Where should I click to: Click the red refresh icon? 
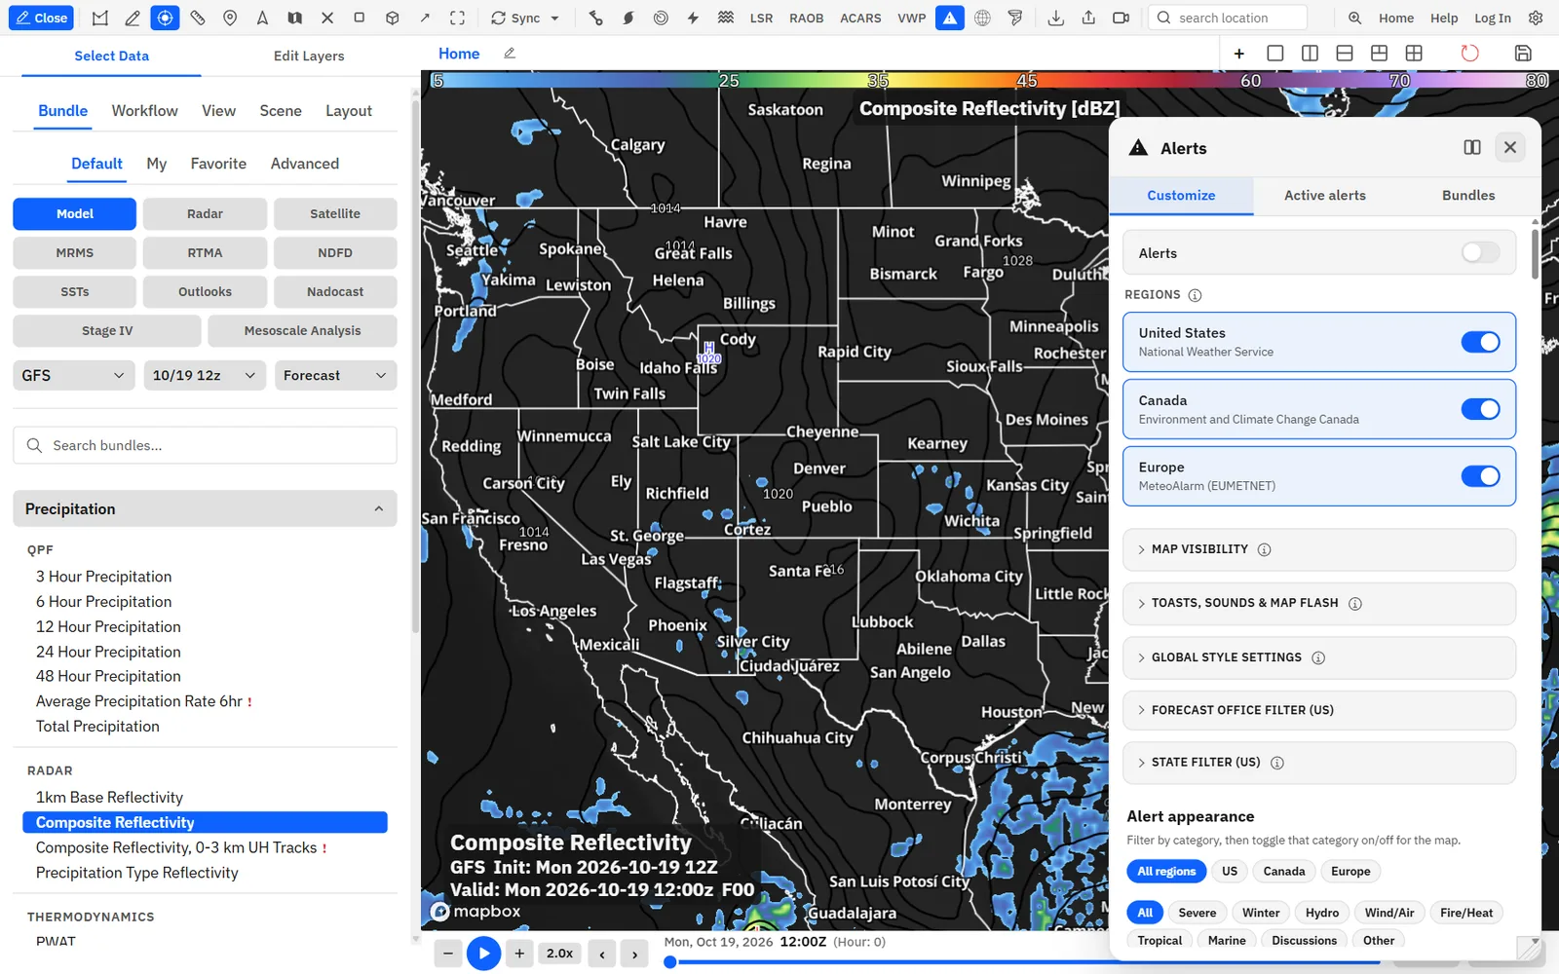[x=1469, y=53]
